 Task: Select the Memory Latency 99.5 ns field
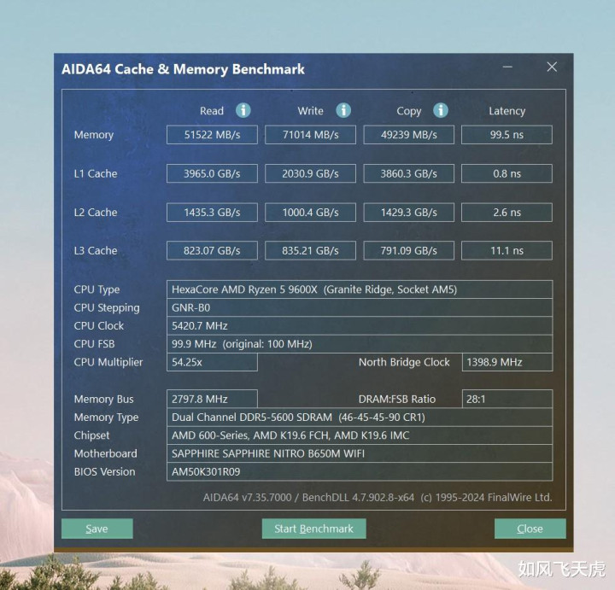coord(507,135)
